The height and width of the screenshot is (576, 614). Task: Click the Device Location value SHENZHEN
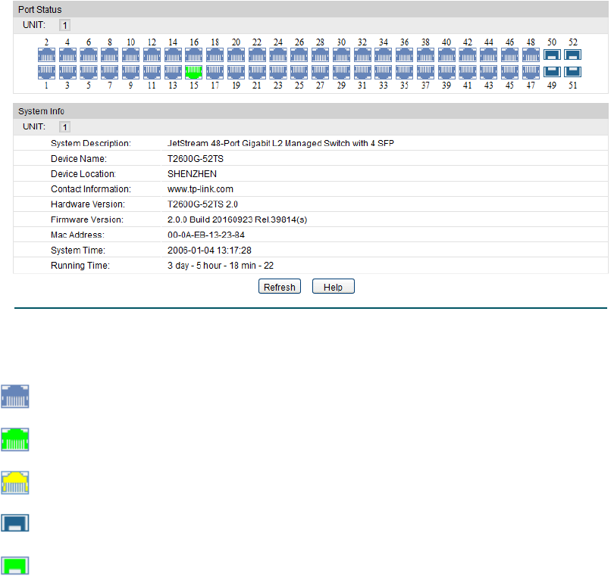coord(192,174)
